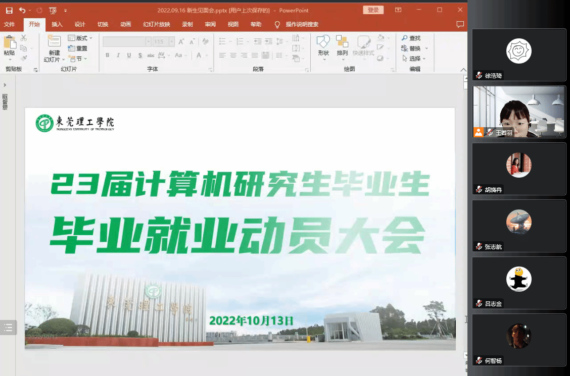Click the Sign in (登录) button

(373, 10)
